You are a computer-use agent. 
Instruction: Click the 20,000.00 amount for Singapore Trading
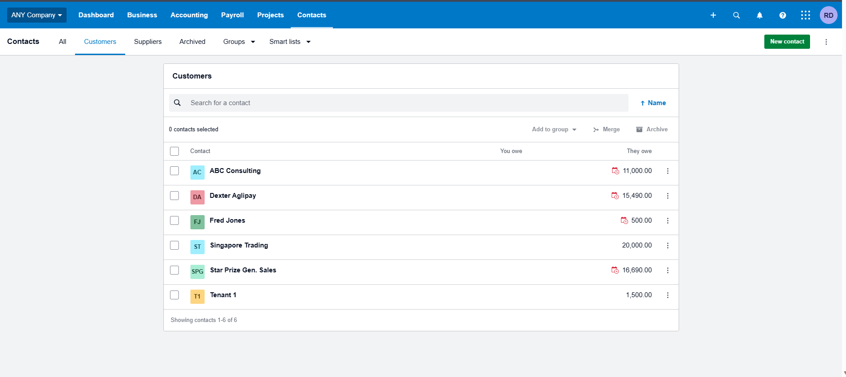[x=637, y=245]
